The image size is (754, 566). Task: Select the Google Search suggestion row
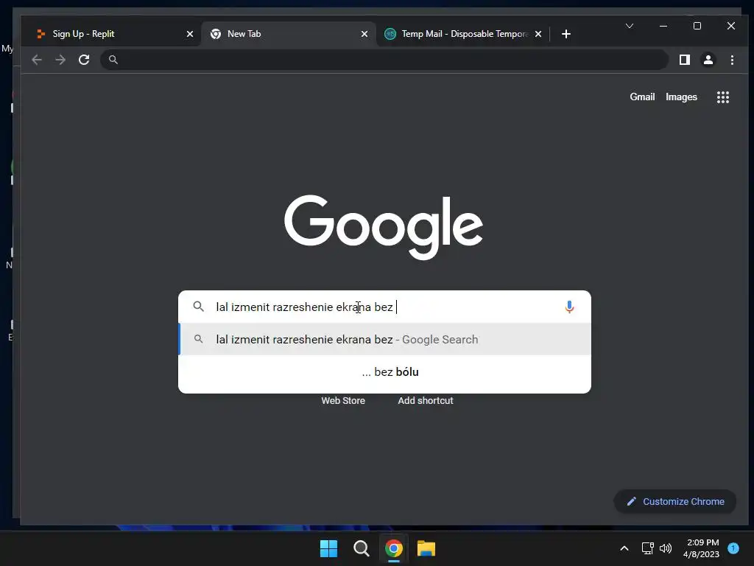click(384, 339)
